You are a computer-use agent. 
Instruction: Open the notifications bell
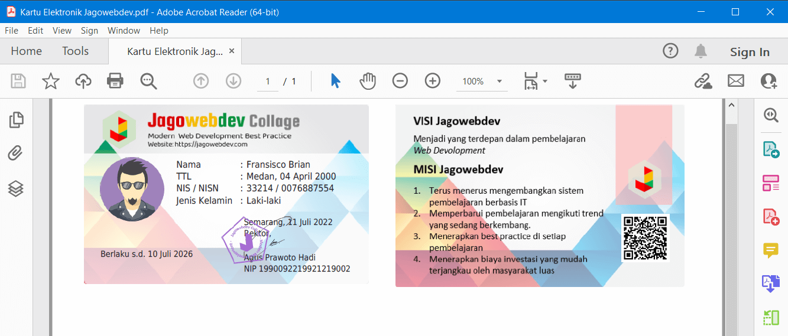pos(701,51)
